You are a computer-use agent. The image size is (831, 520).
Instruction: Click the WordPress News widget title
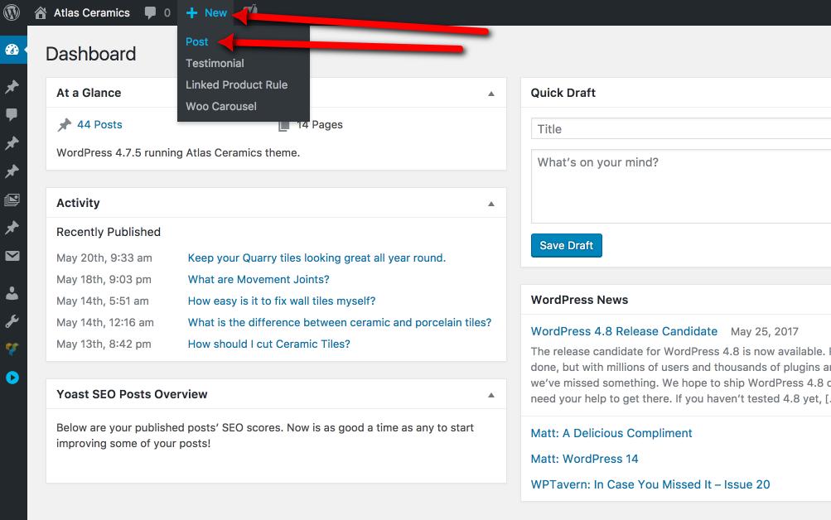579,301
